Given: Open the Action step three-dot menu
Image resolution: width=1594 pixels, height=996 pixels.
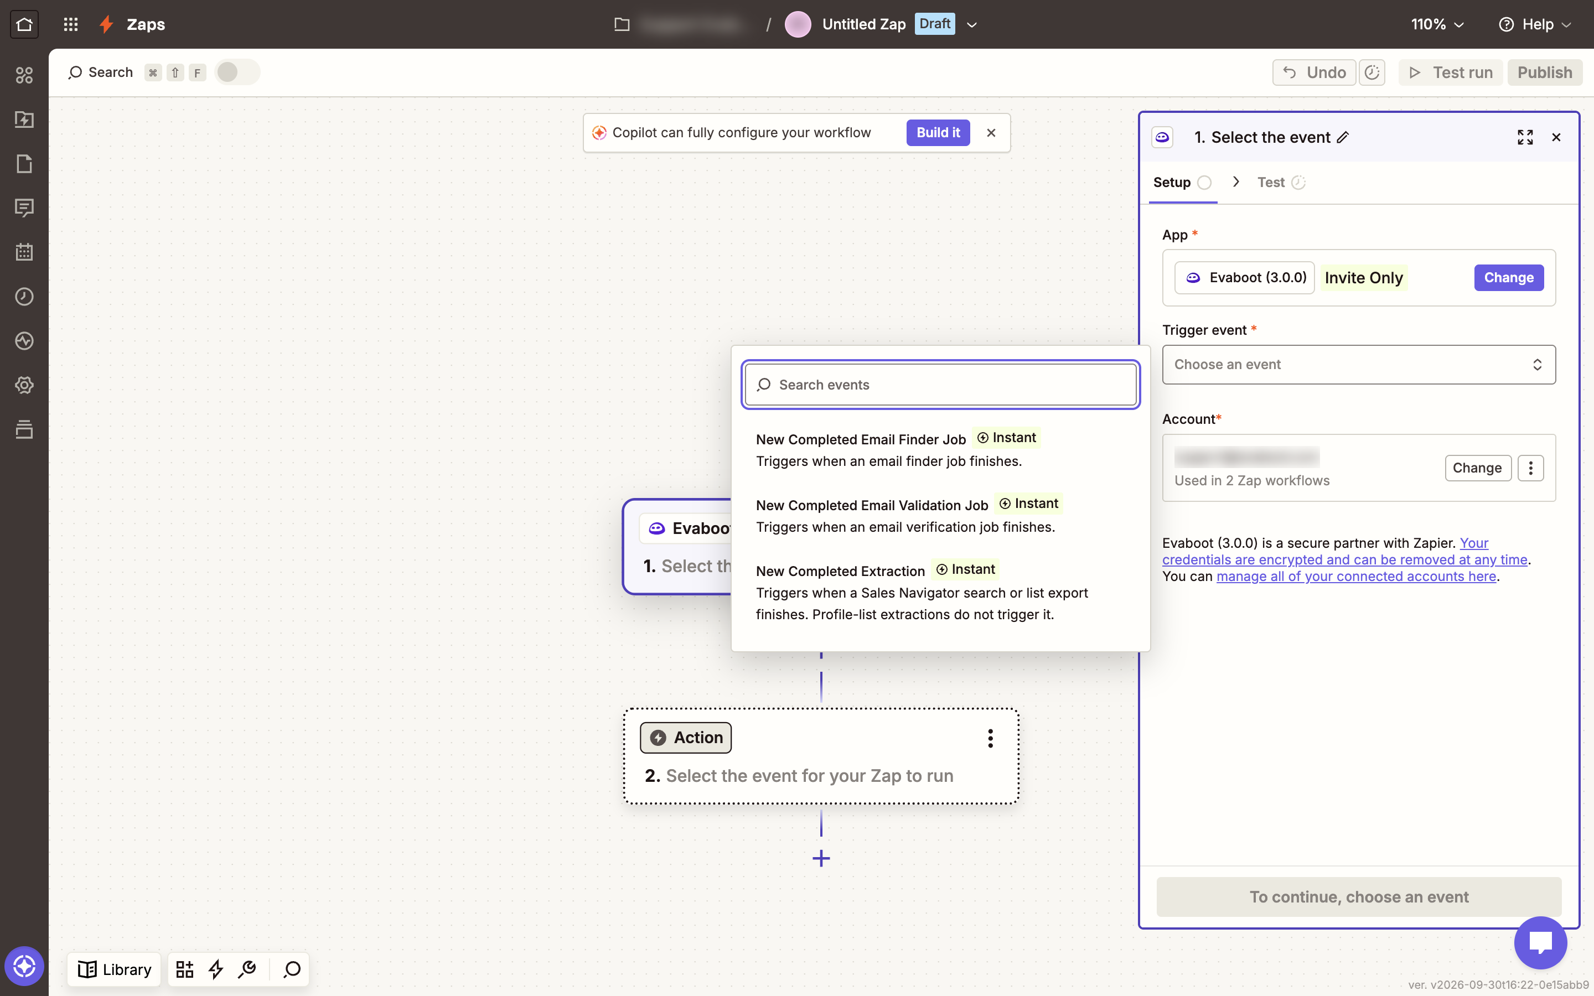Looking at the screenshot, I should point(990,739).
